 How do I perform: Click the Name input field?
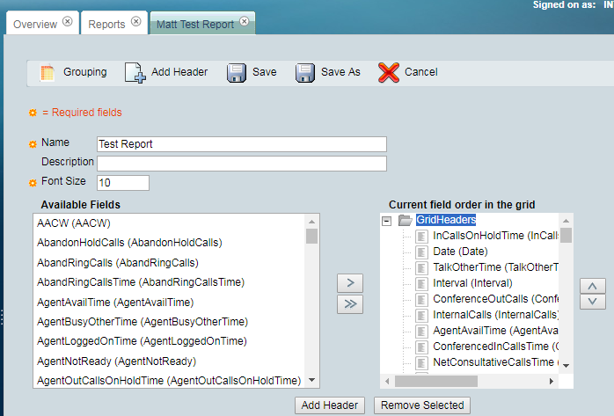click(x=242, y=144)
